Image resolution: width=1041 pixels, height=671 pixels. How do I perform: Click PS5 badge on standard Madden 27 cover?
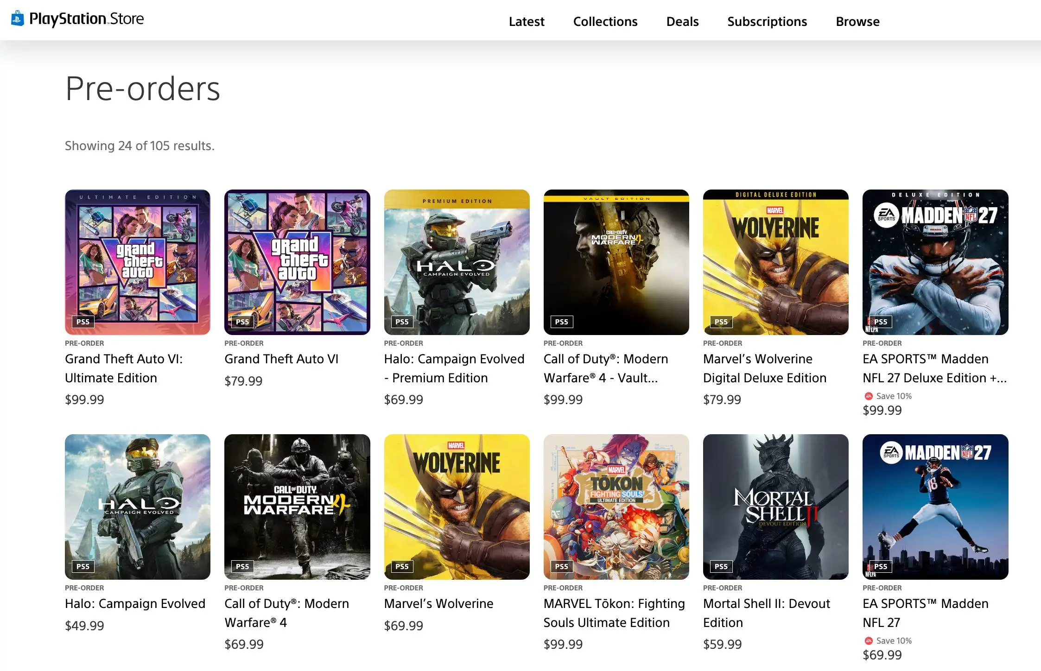(880, 566)
